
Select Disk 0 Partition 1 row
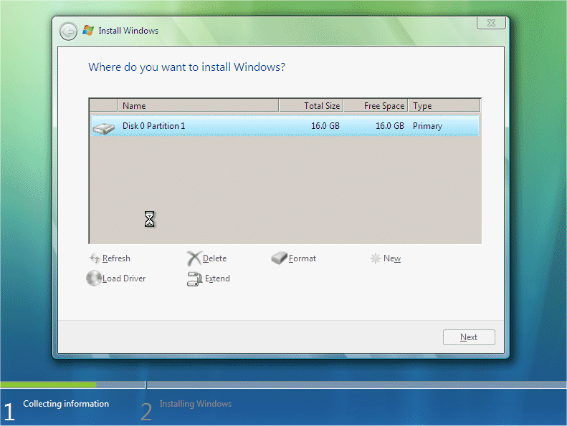point(285,126)
